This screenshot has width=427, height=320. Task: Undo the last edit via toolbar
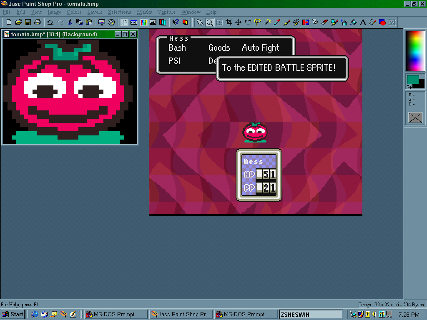50,22
